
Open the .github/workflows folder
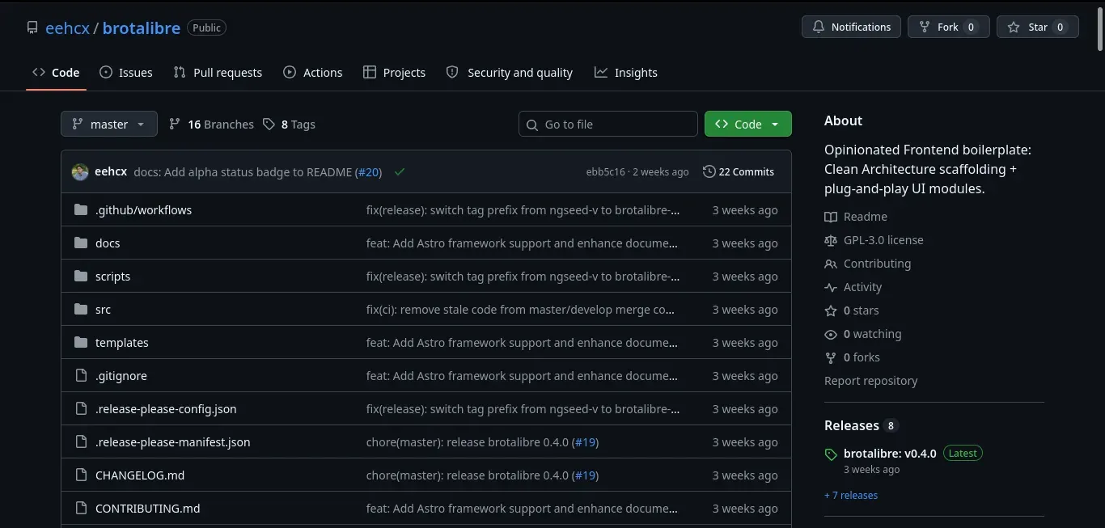pyautogui.click(x=143, y=209)
